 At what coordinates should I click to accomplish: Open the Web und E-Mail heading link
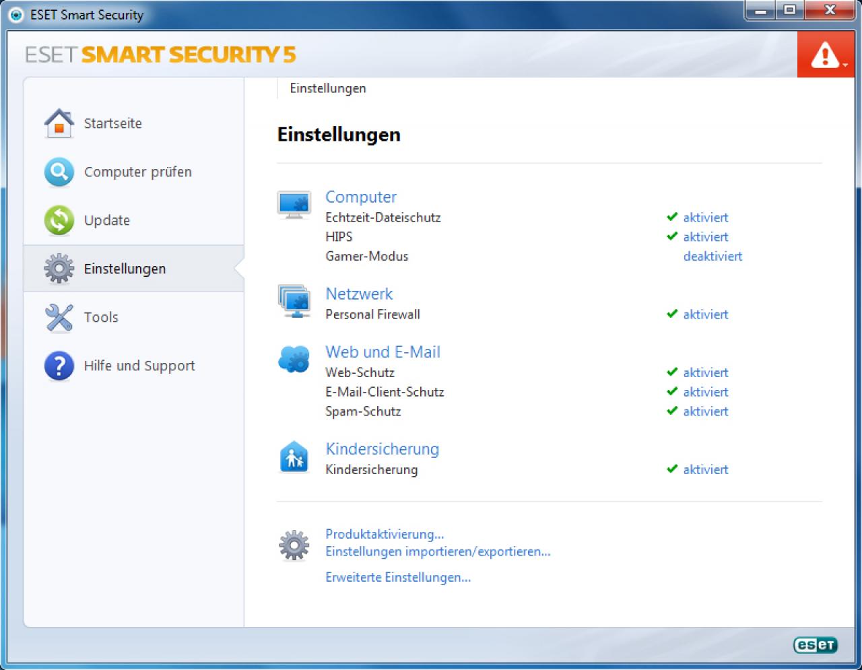[383, 352]
